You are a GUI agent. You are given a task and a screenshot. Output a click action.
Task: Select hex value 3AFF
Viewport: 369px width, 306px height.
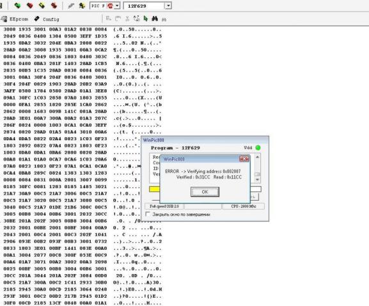click(10, 91)
